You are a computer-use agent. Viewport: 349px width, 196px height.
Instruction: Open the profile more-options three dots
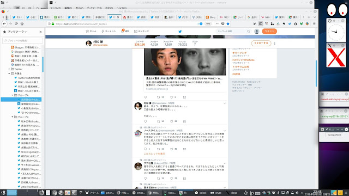pos(275,43)
